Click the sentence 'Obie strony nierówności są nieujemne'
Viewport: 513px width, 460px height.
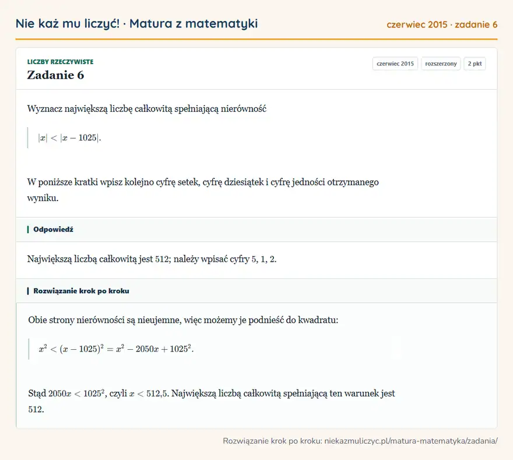[x=183, y=319]
